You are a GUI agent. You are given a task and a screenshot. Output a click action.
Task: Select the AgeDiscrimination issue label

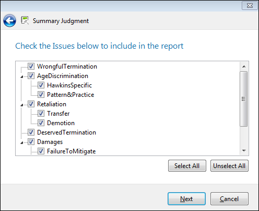63,76
